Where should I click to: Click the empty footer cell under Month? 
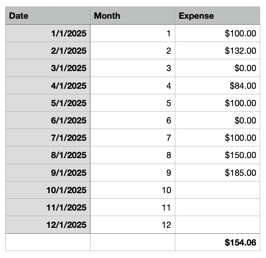133,242
